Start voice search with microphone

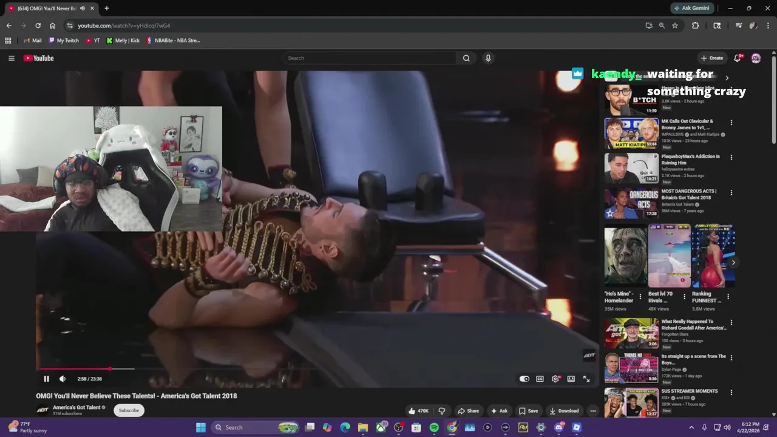[x=488, y=58]
